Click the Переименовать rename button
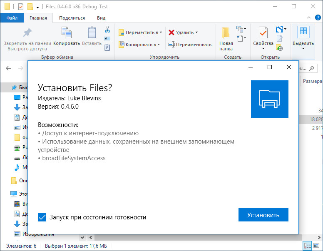Image resolution: width=323 pixels, height=251 pixels. (190, 45)
